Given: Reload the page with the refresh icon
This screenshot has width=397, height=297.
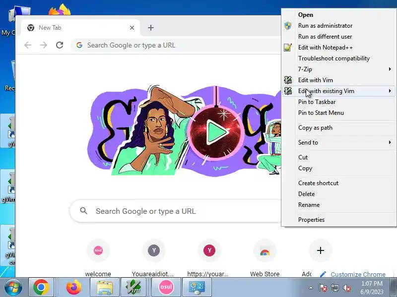Looking at the screenshot, I should (x=60, y=45).
